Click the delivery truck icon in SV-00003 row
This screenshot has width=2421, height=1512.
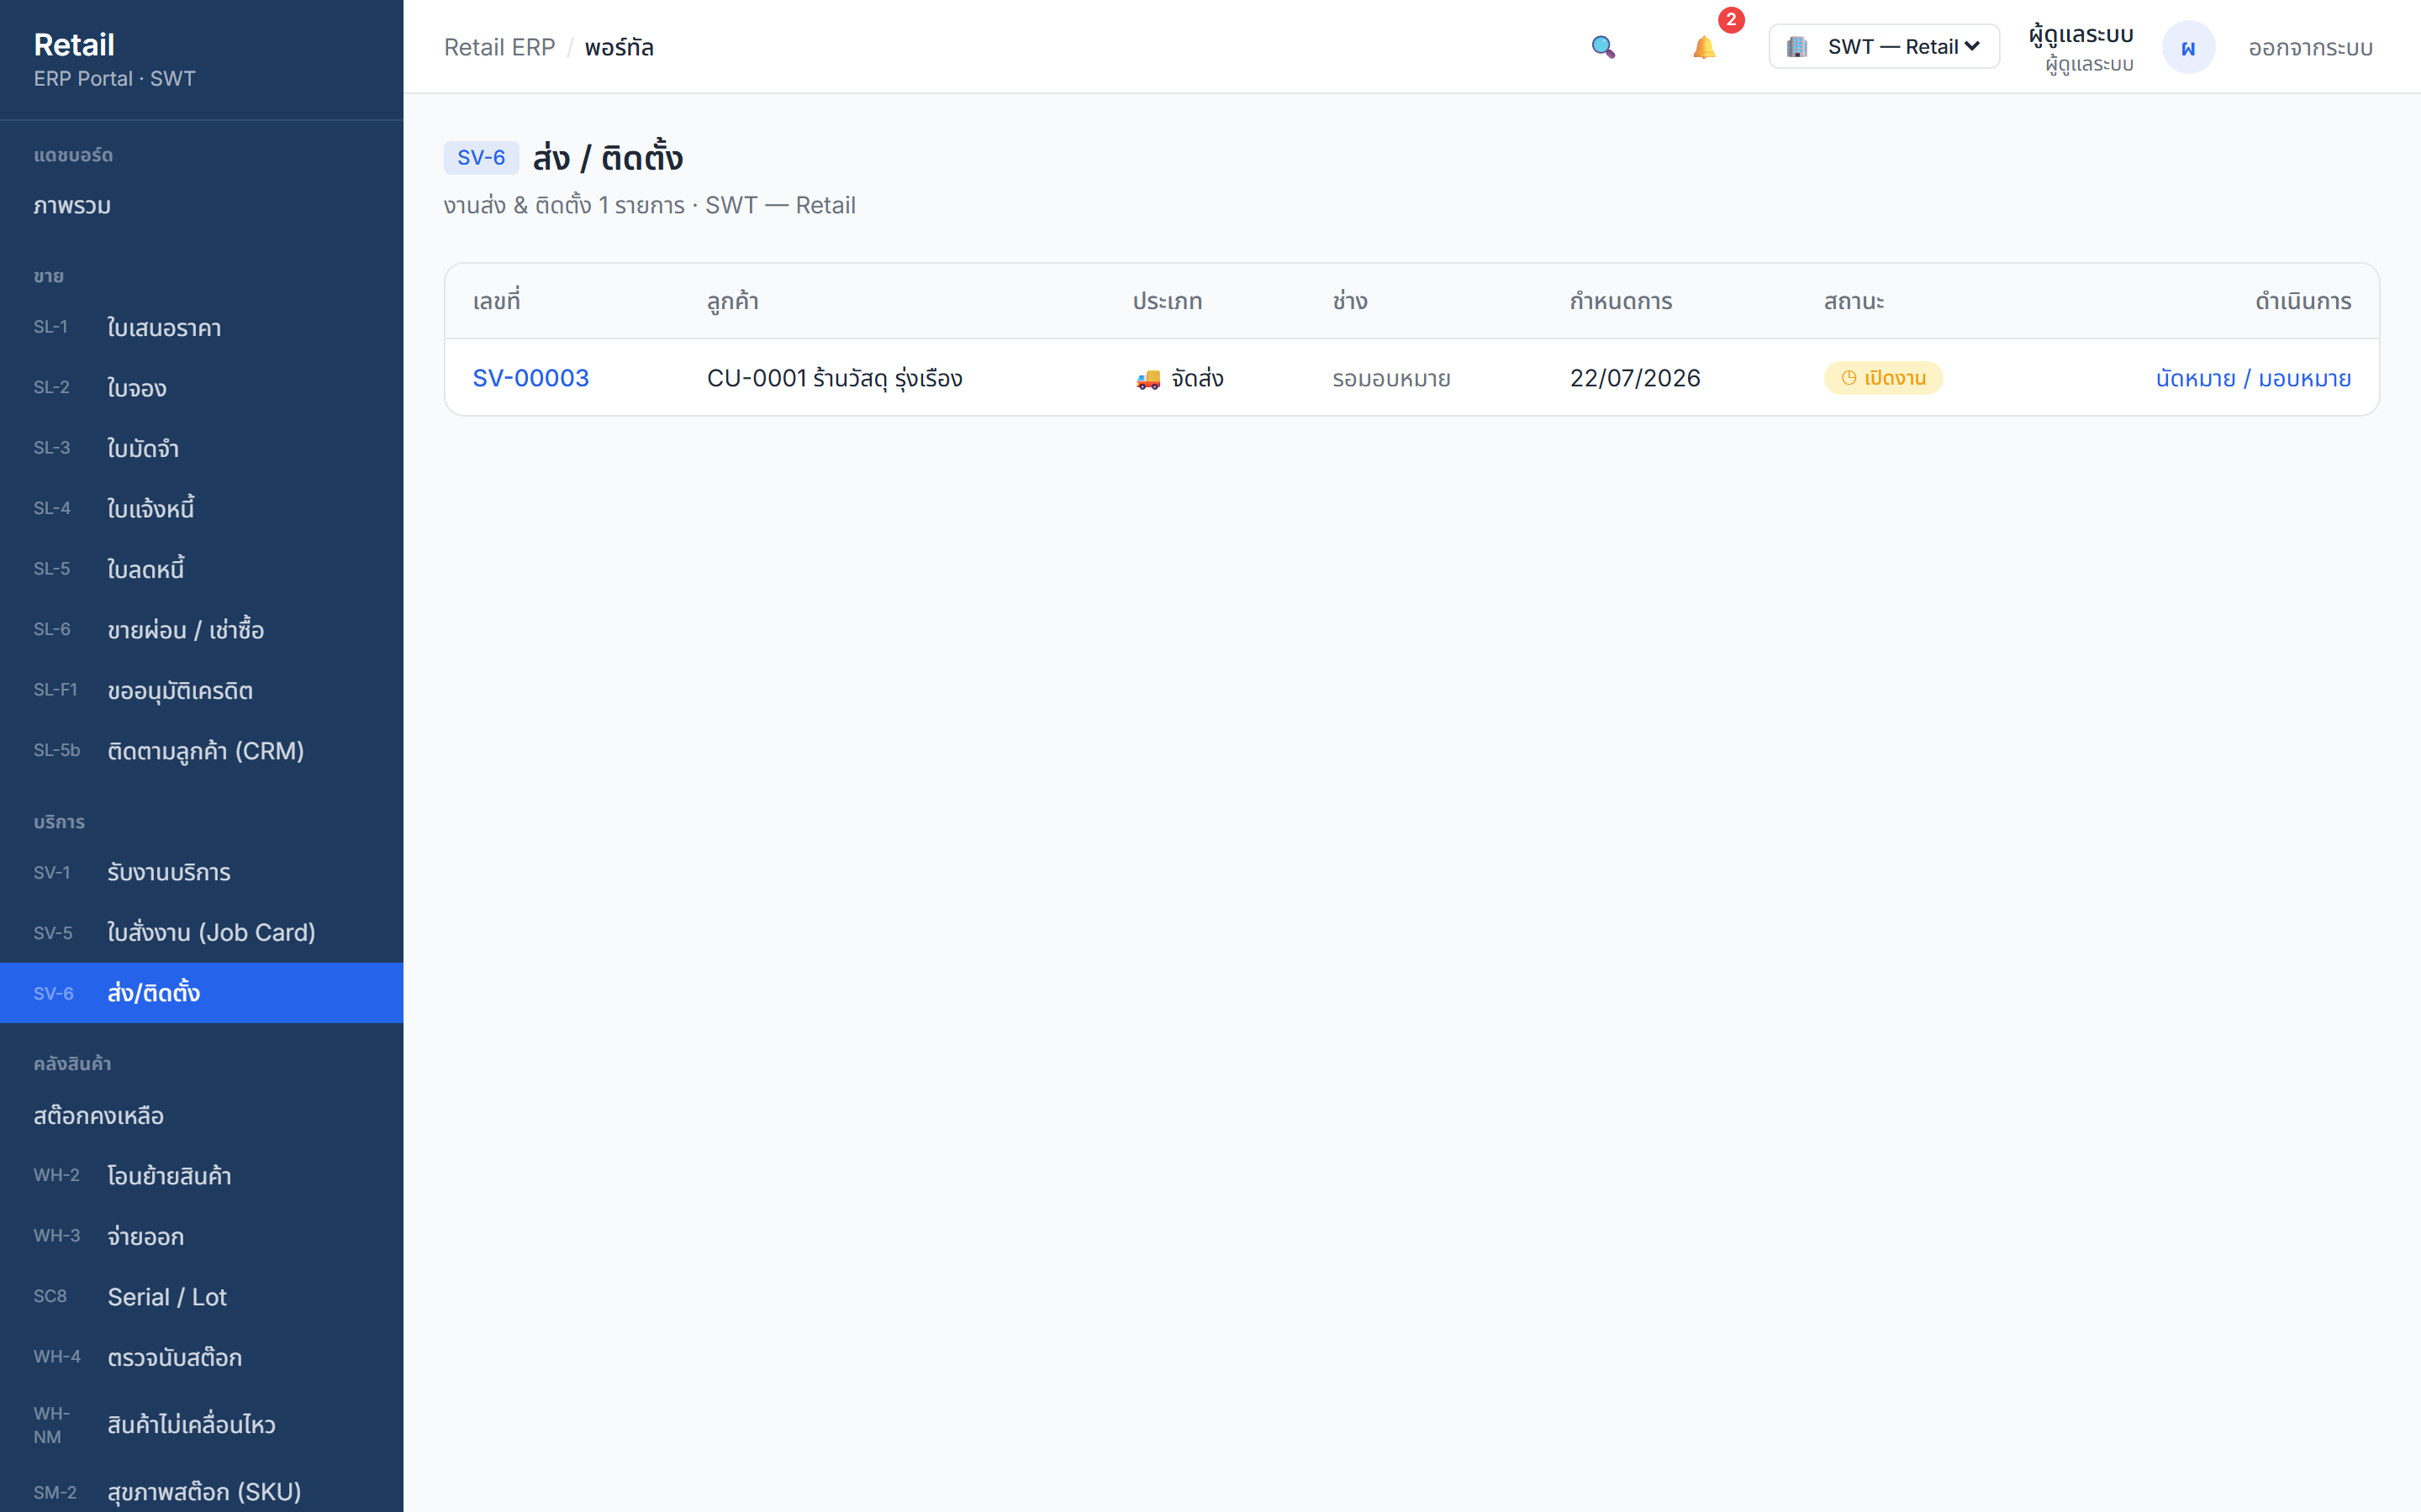pyautogui.click(x=1148, y=379)
